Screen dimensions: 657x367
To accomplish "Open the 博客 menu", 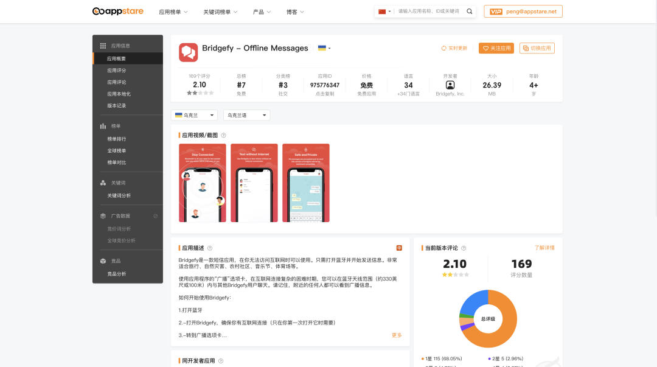I will pyautogui.click(x=291, y=11).
